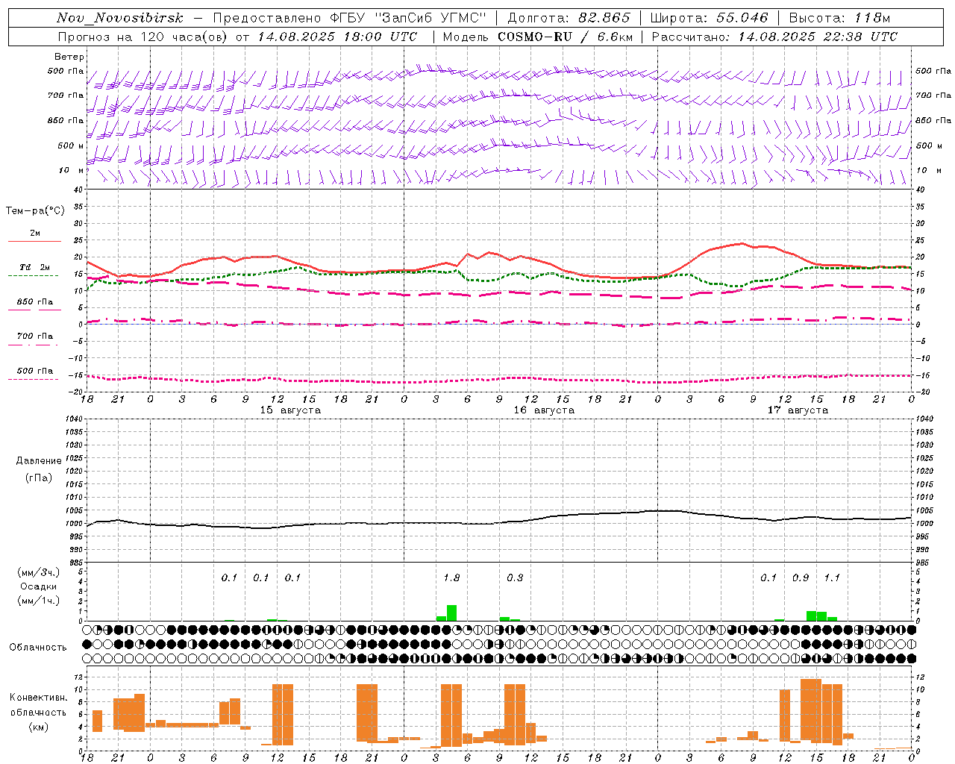Click the "17 августа" date label
This screenshot has width=955, height=764.
[x=798, y=410]
